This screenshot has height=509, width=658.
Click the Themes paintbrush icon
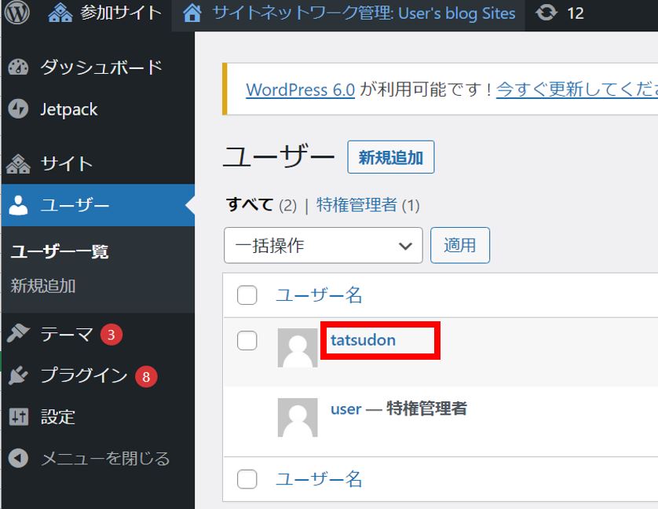pyautogui.click(x=18, y=335)
